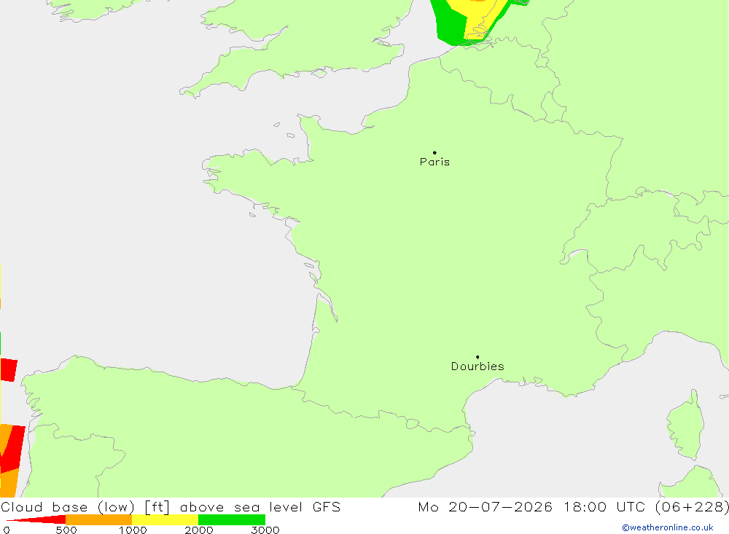Click the legend value '2000'
The image size is (729, 534).
pyautogui.click(x=198, y=530)
